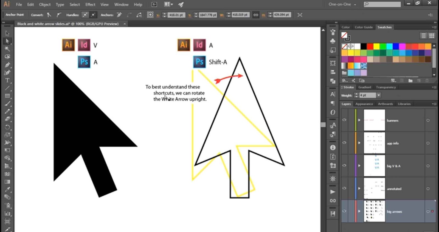Click target circle of app info layer
The height and width of the screenshot is (232, 439).
pos(428,143)
